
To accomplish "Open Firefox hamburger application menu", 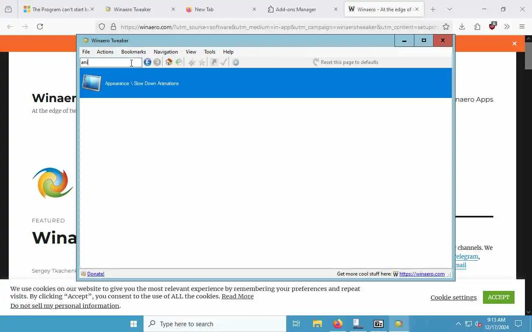I will pos(522,27).
